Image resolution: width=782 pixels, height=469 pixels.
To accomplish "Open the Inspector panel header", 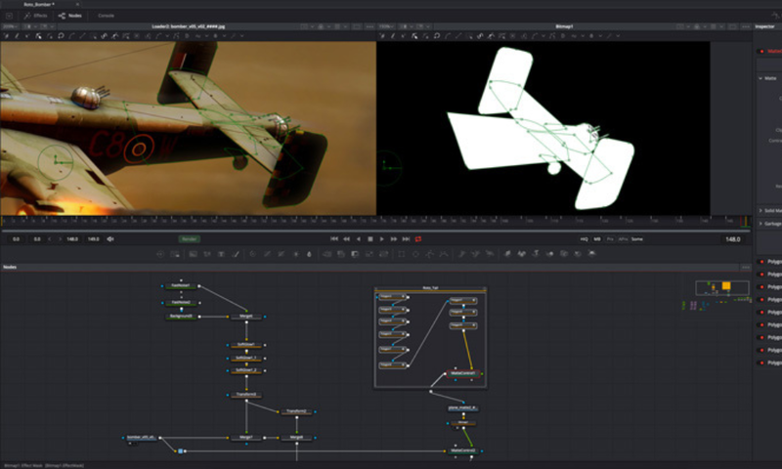I will (x=764, y=26).
